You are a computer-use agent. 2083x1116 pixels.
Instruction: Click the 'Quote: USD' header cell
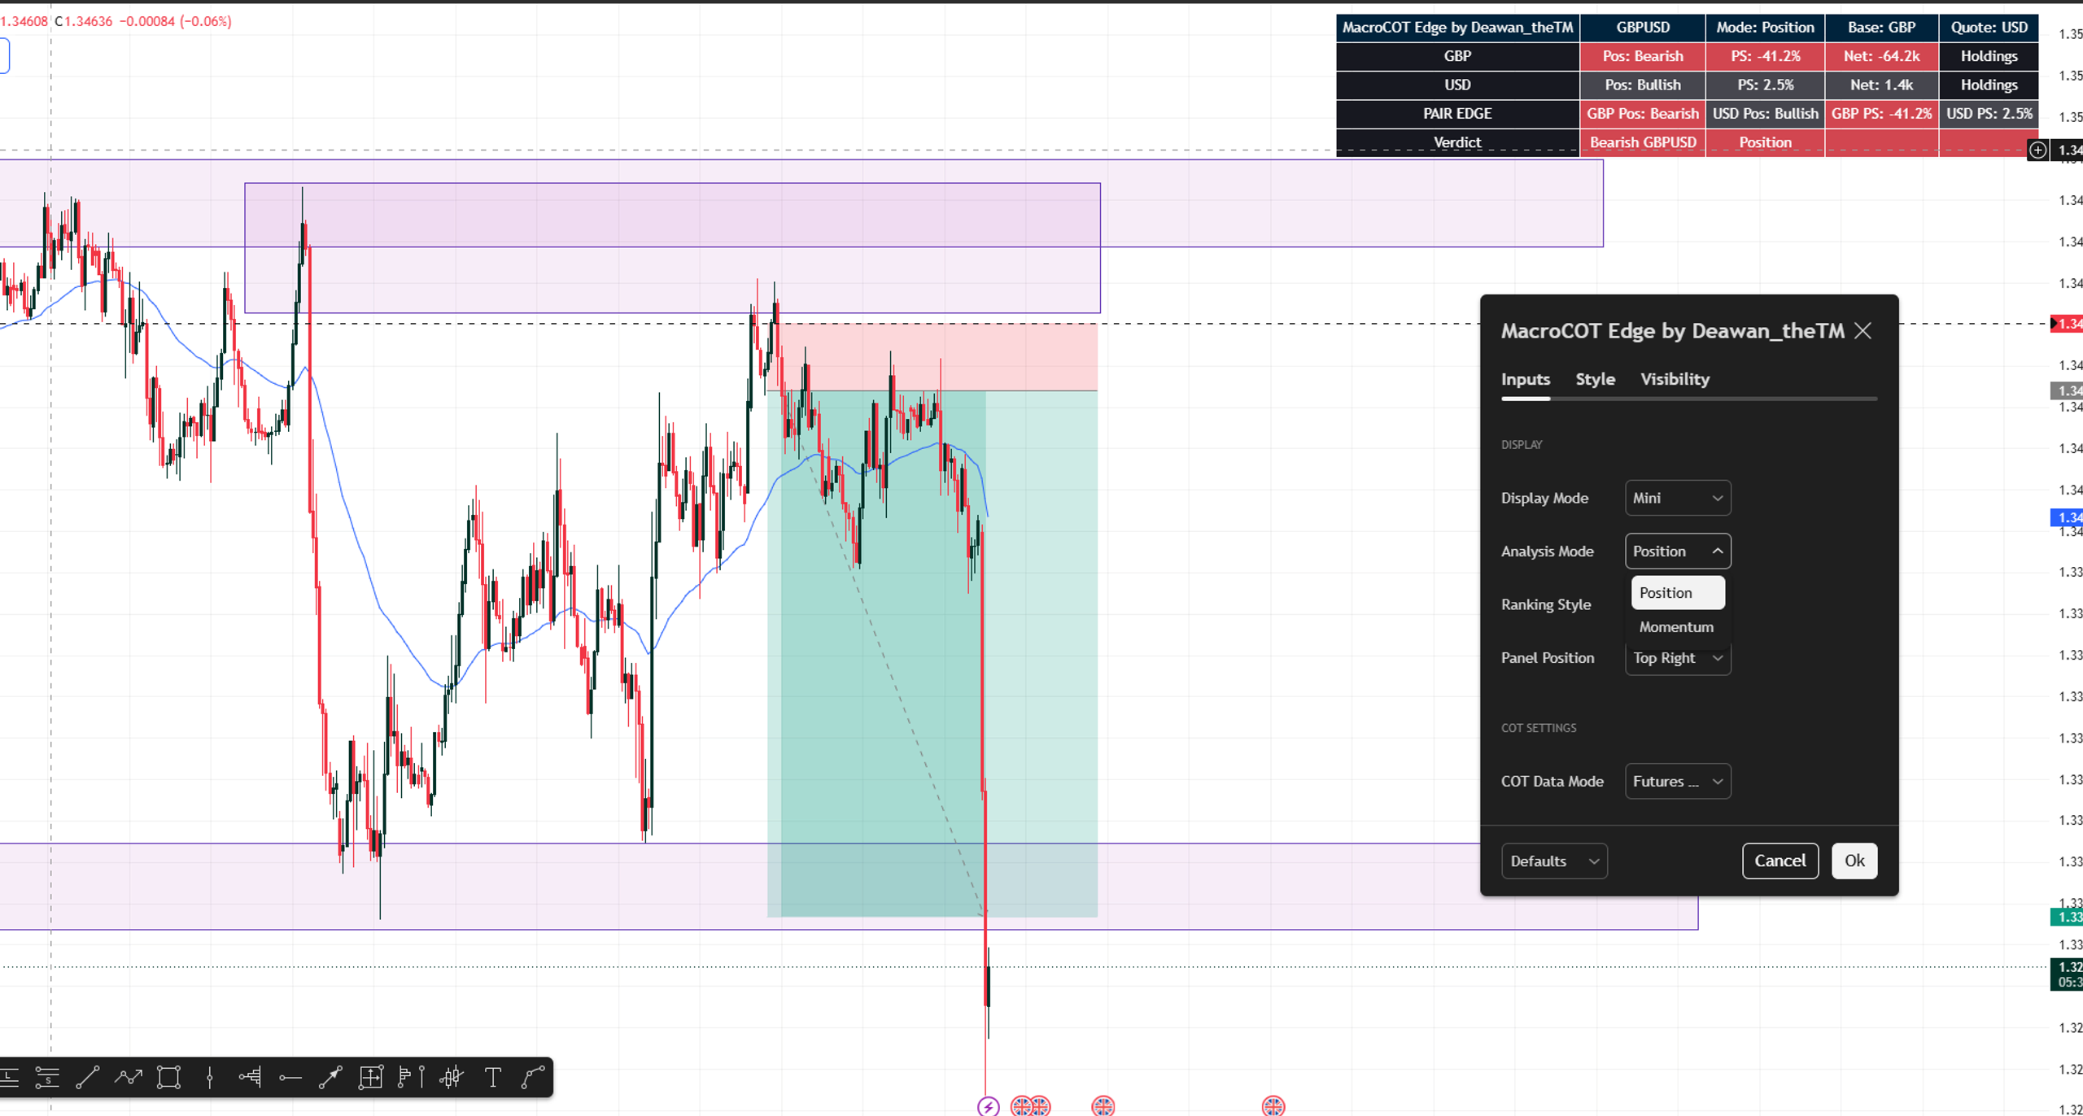tap(1989, 28)
